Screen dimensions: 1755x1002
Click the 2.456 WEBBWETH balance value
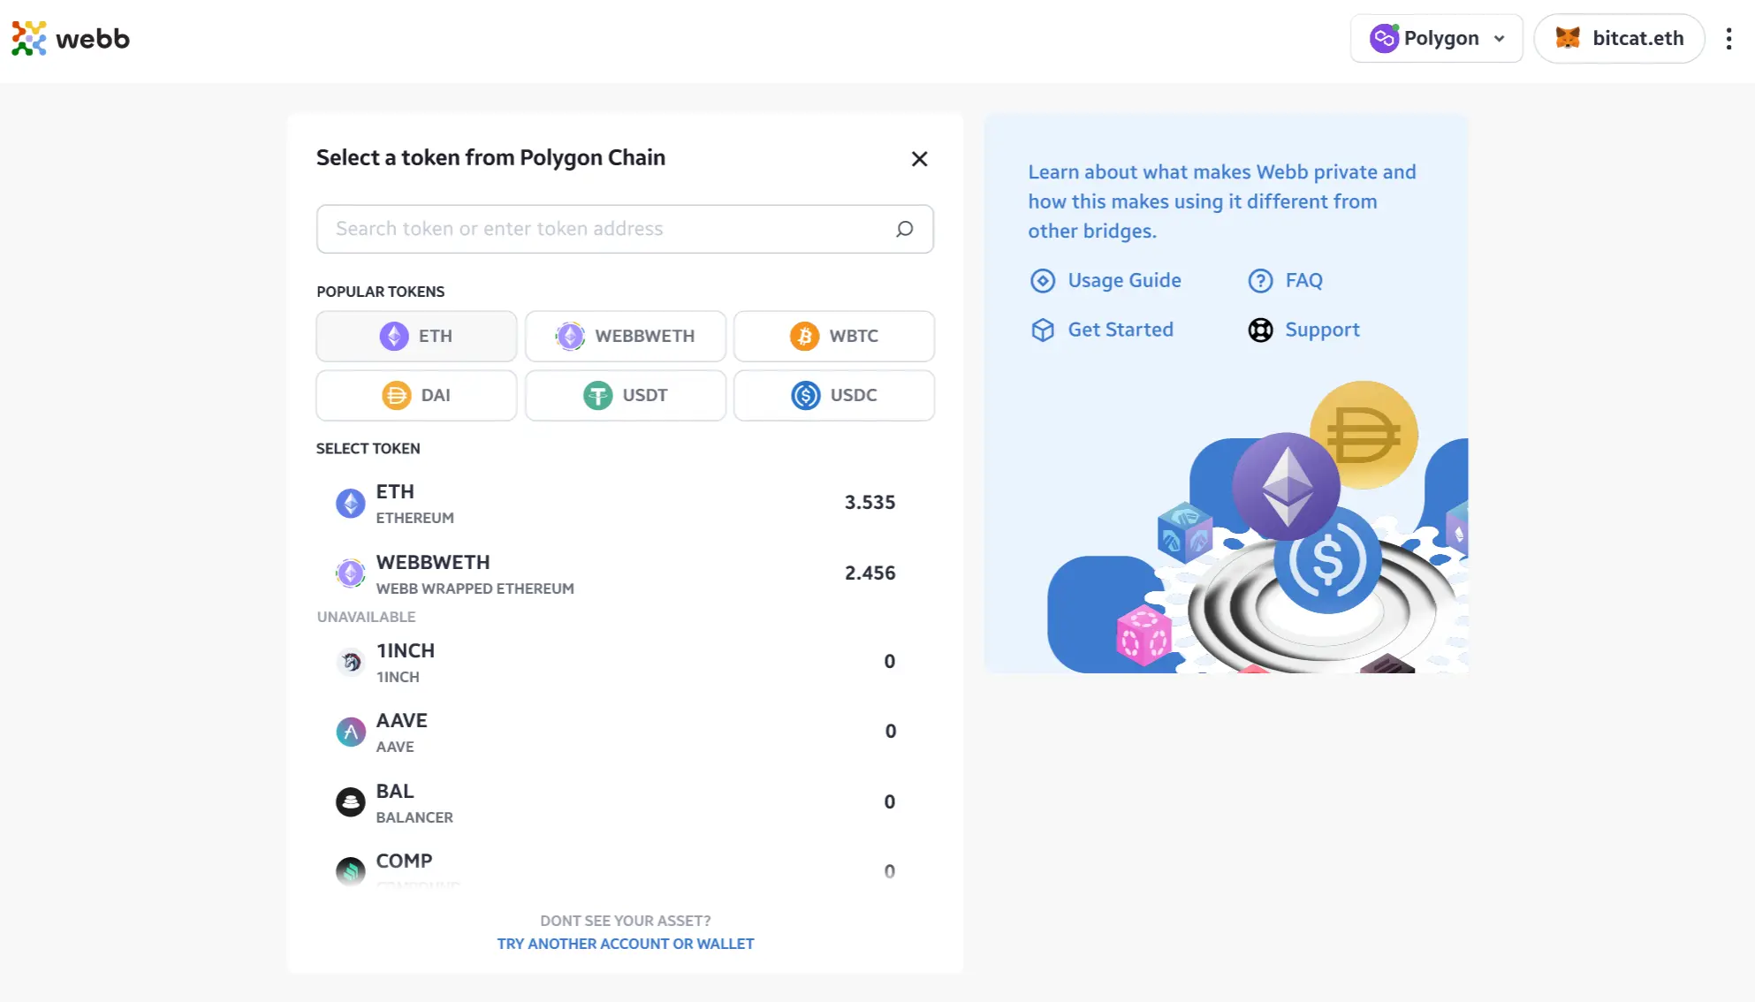click(870, 573)
